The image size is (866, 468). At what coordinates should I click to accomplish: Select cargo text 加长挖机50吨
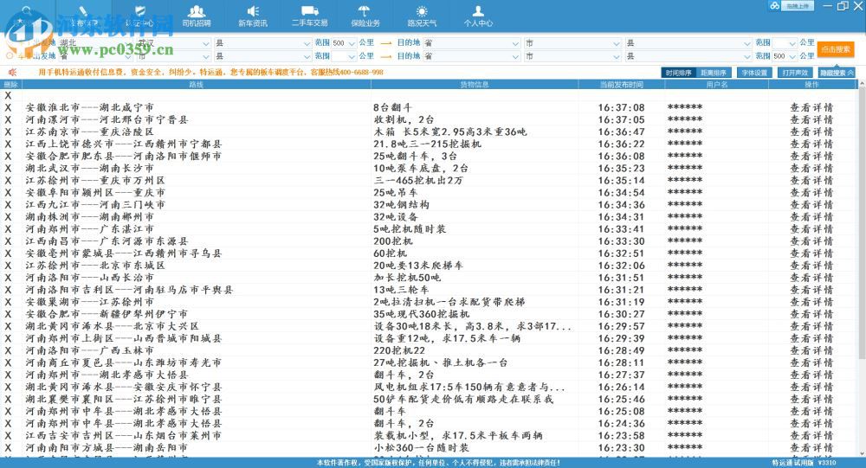click(408, 278)
